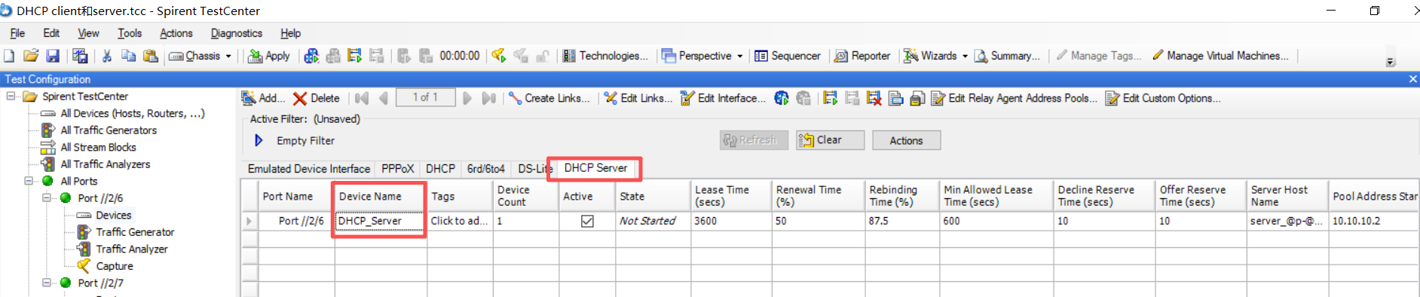
Task: Select All Traffic Generators in tree
Action: coord(109,130)
